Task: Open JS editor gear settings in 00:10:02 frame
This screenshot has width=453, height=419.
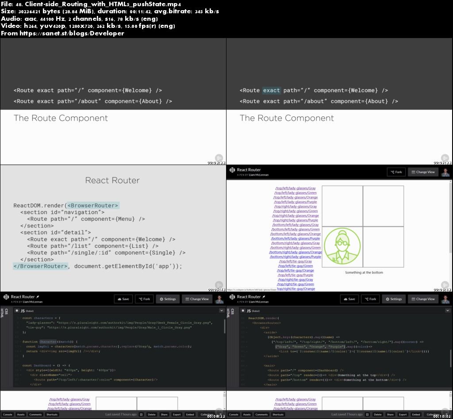Action: [243, 311]
